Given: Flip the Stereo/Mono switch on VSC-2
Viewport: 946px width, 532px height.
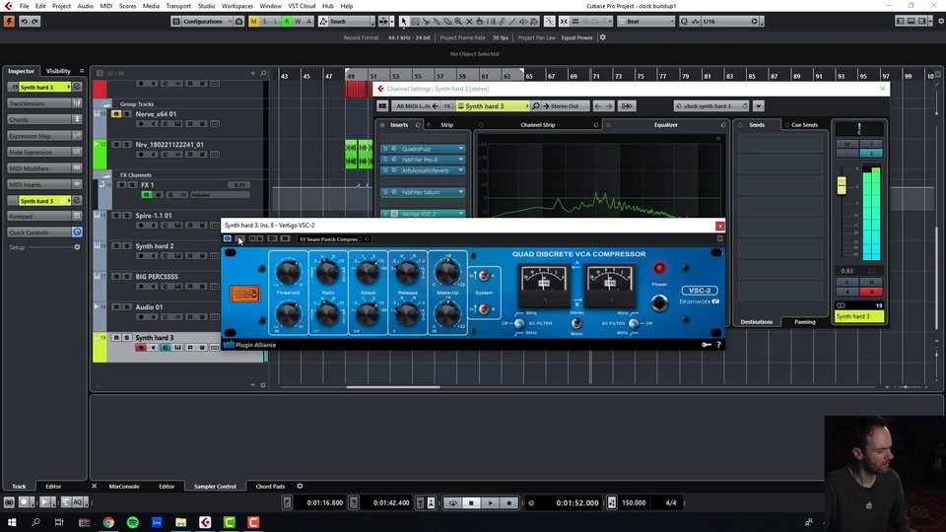Looking at the screenshot, I should [x=576, y=323].
